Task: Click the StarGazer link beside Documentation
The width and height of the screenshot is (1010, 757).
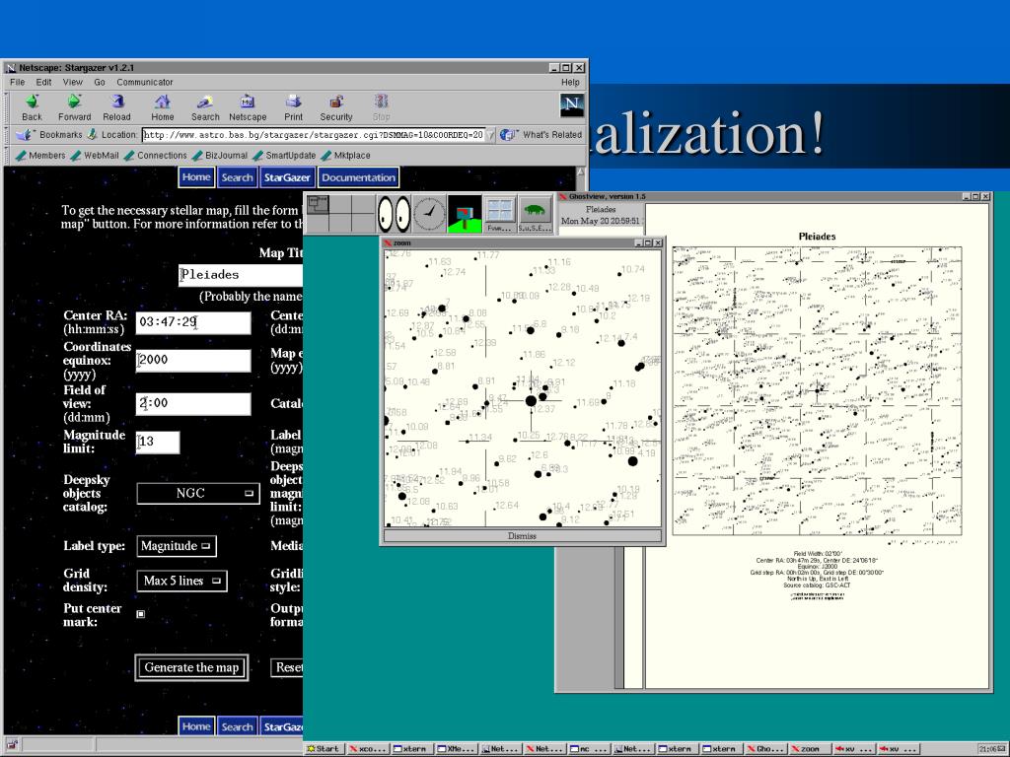Action: click(287, 177)
